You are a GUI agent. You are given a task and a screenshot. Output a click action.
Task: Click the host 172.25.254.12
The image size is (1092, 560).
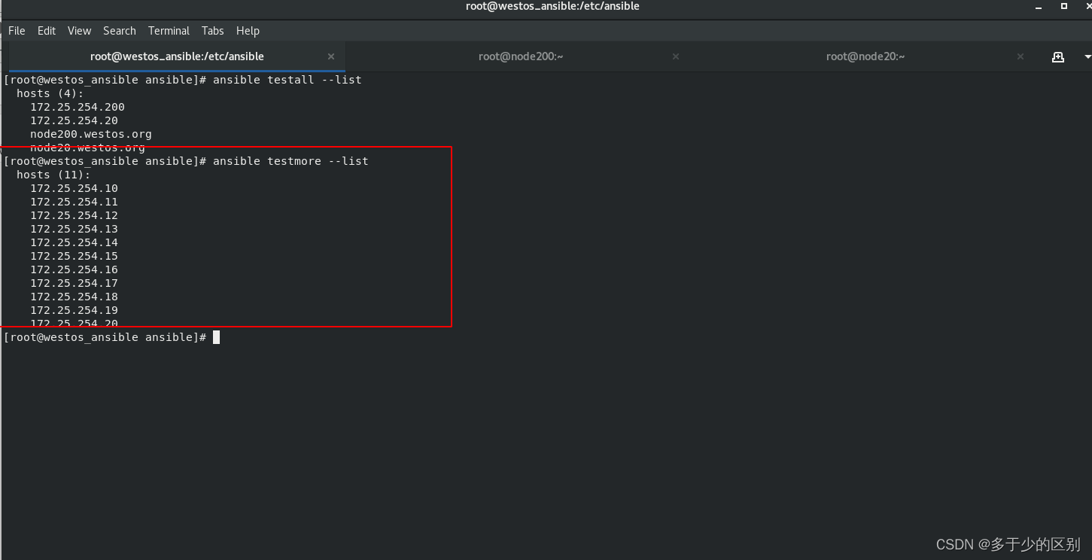coord(74,215)
